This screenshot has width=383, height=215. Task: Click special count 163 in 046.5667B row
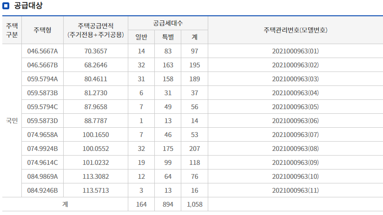[168, 65]
